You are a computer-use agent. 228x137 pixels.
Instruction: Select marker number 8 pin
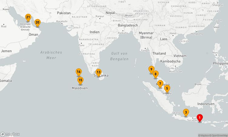tap(155, 74)
